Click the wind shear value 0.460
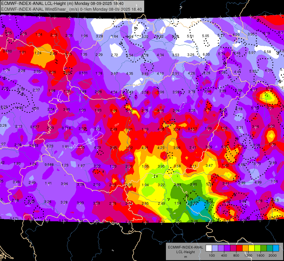284x261 pixels. pos(7,51)
